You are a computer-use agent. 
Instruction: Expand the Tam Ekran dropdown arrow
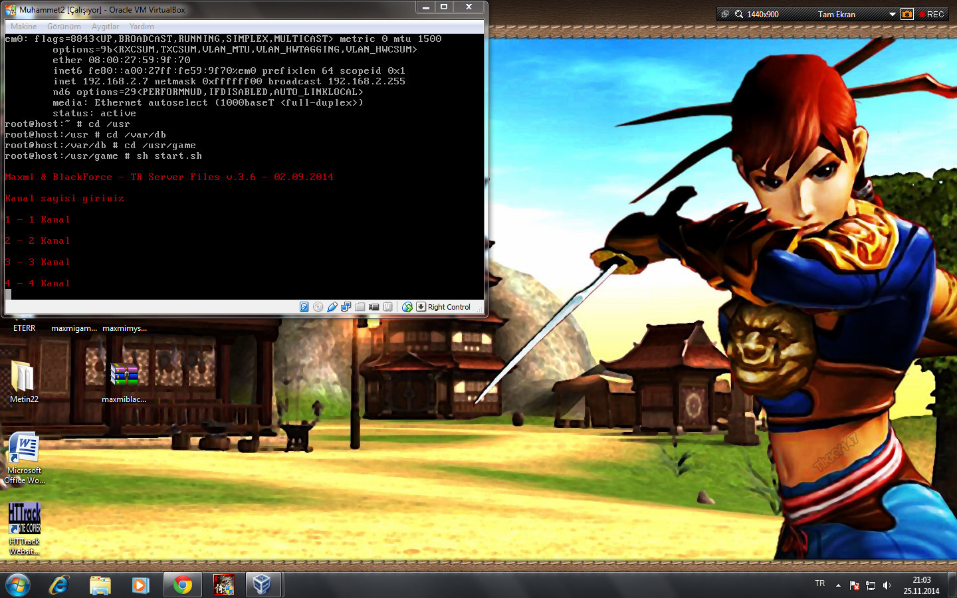coord(893,14)
